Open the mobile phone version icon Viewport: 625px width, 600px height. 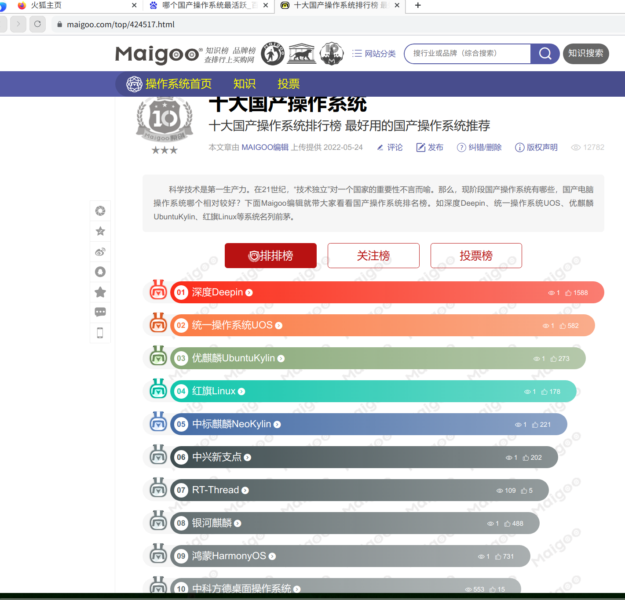100,333
